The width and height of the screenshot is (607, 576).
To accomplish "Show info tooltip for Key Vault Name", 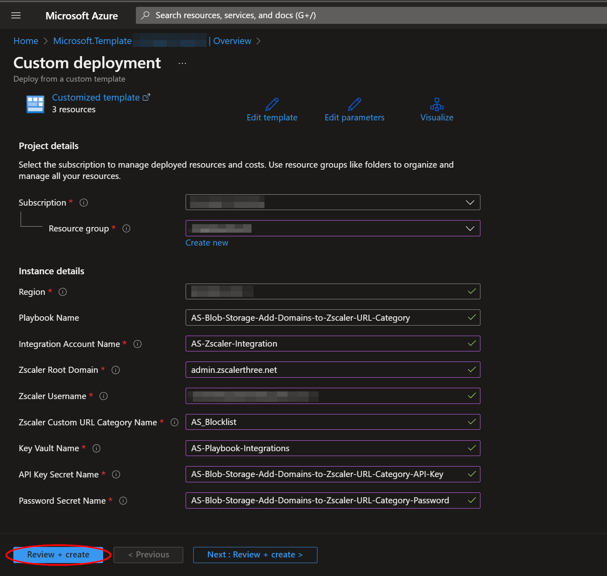I will tap(96, 448).
